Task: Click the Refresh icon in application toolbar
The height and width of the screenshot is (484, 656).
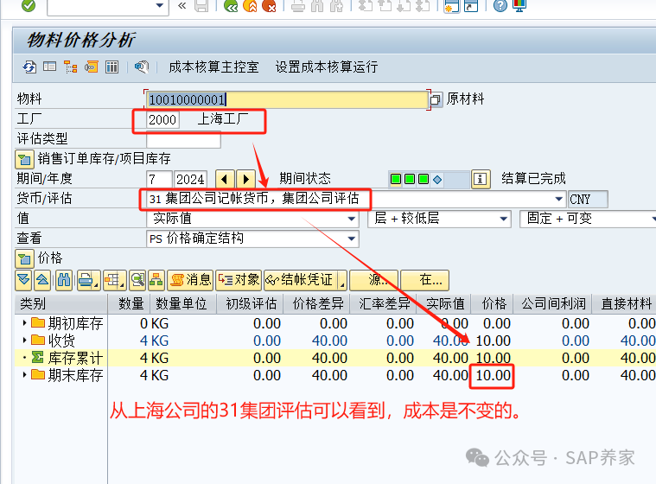Action: click(29, 67)
